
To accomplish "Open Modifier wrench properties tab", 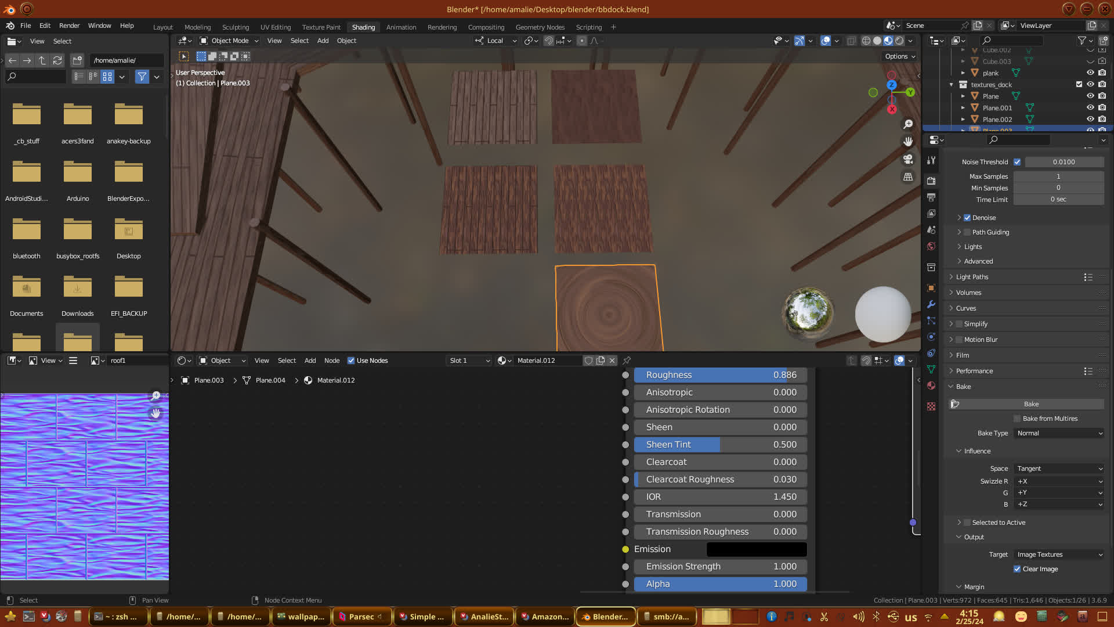I will (x=931, y=304).
